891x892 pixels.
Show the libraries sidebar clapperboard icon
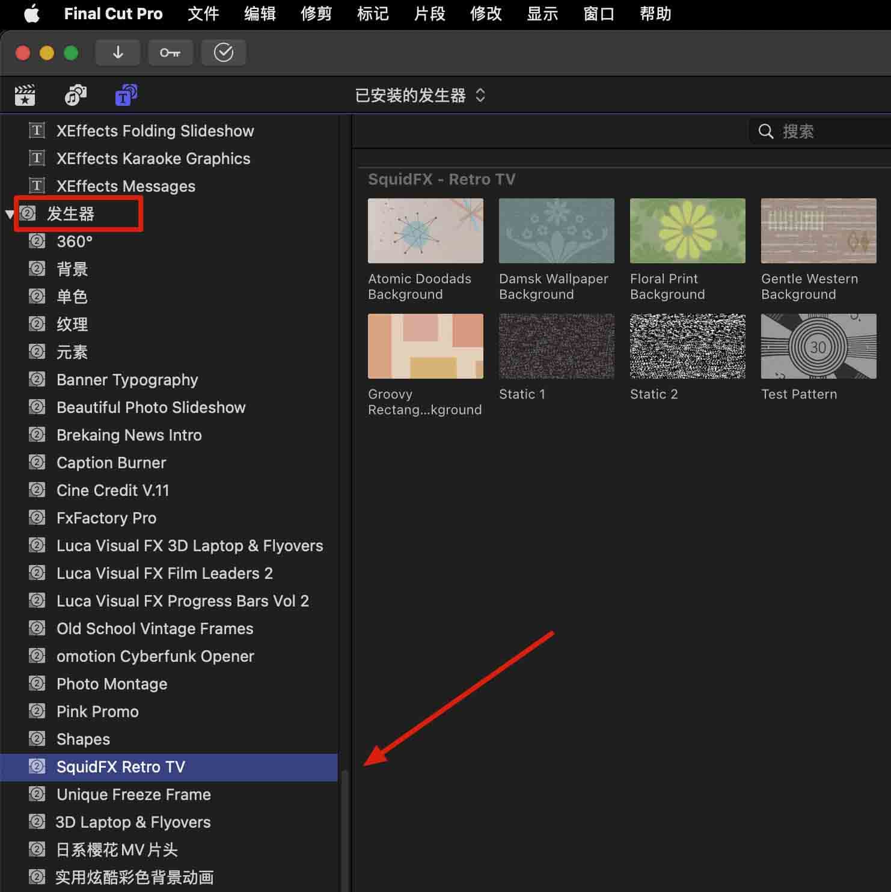pos(25,95)
